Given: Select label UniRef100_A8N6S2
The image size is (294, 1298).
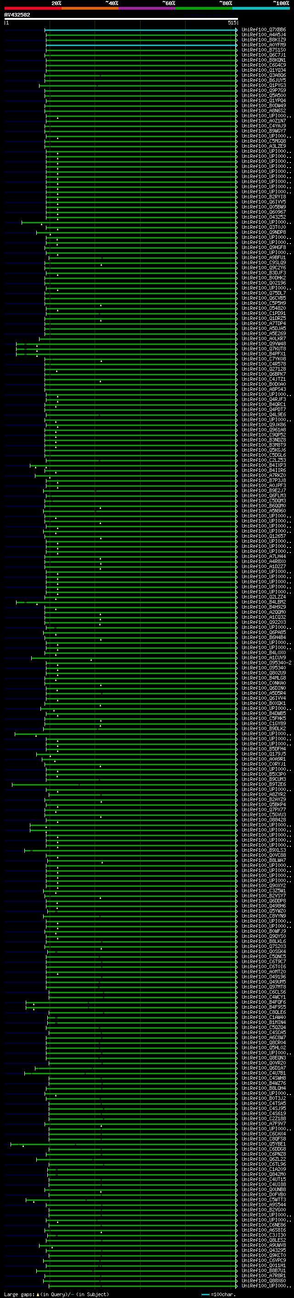Looking at the screenshot, I should [264, 111].
